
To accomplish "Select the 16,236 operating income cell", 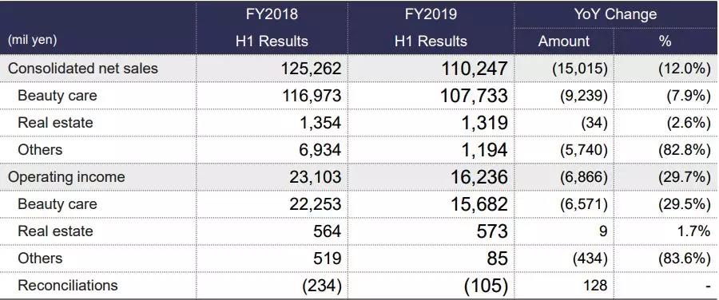I will click(479, 177).
